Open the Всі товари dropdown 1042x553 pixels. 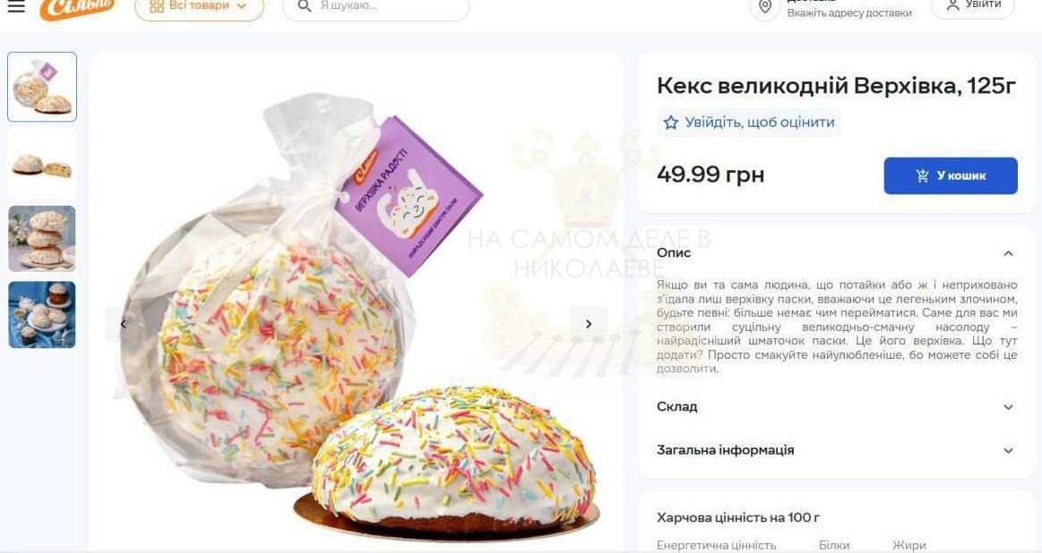click(200, 6)
